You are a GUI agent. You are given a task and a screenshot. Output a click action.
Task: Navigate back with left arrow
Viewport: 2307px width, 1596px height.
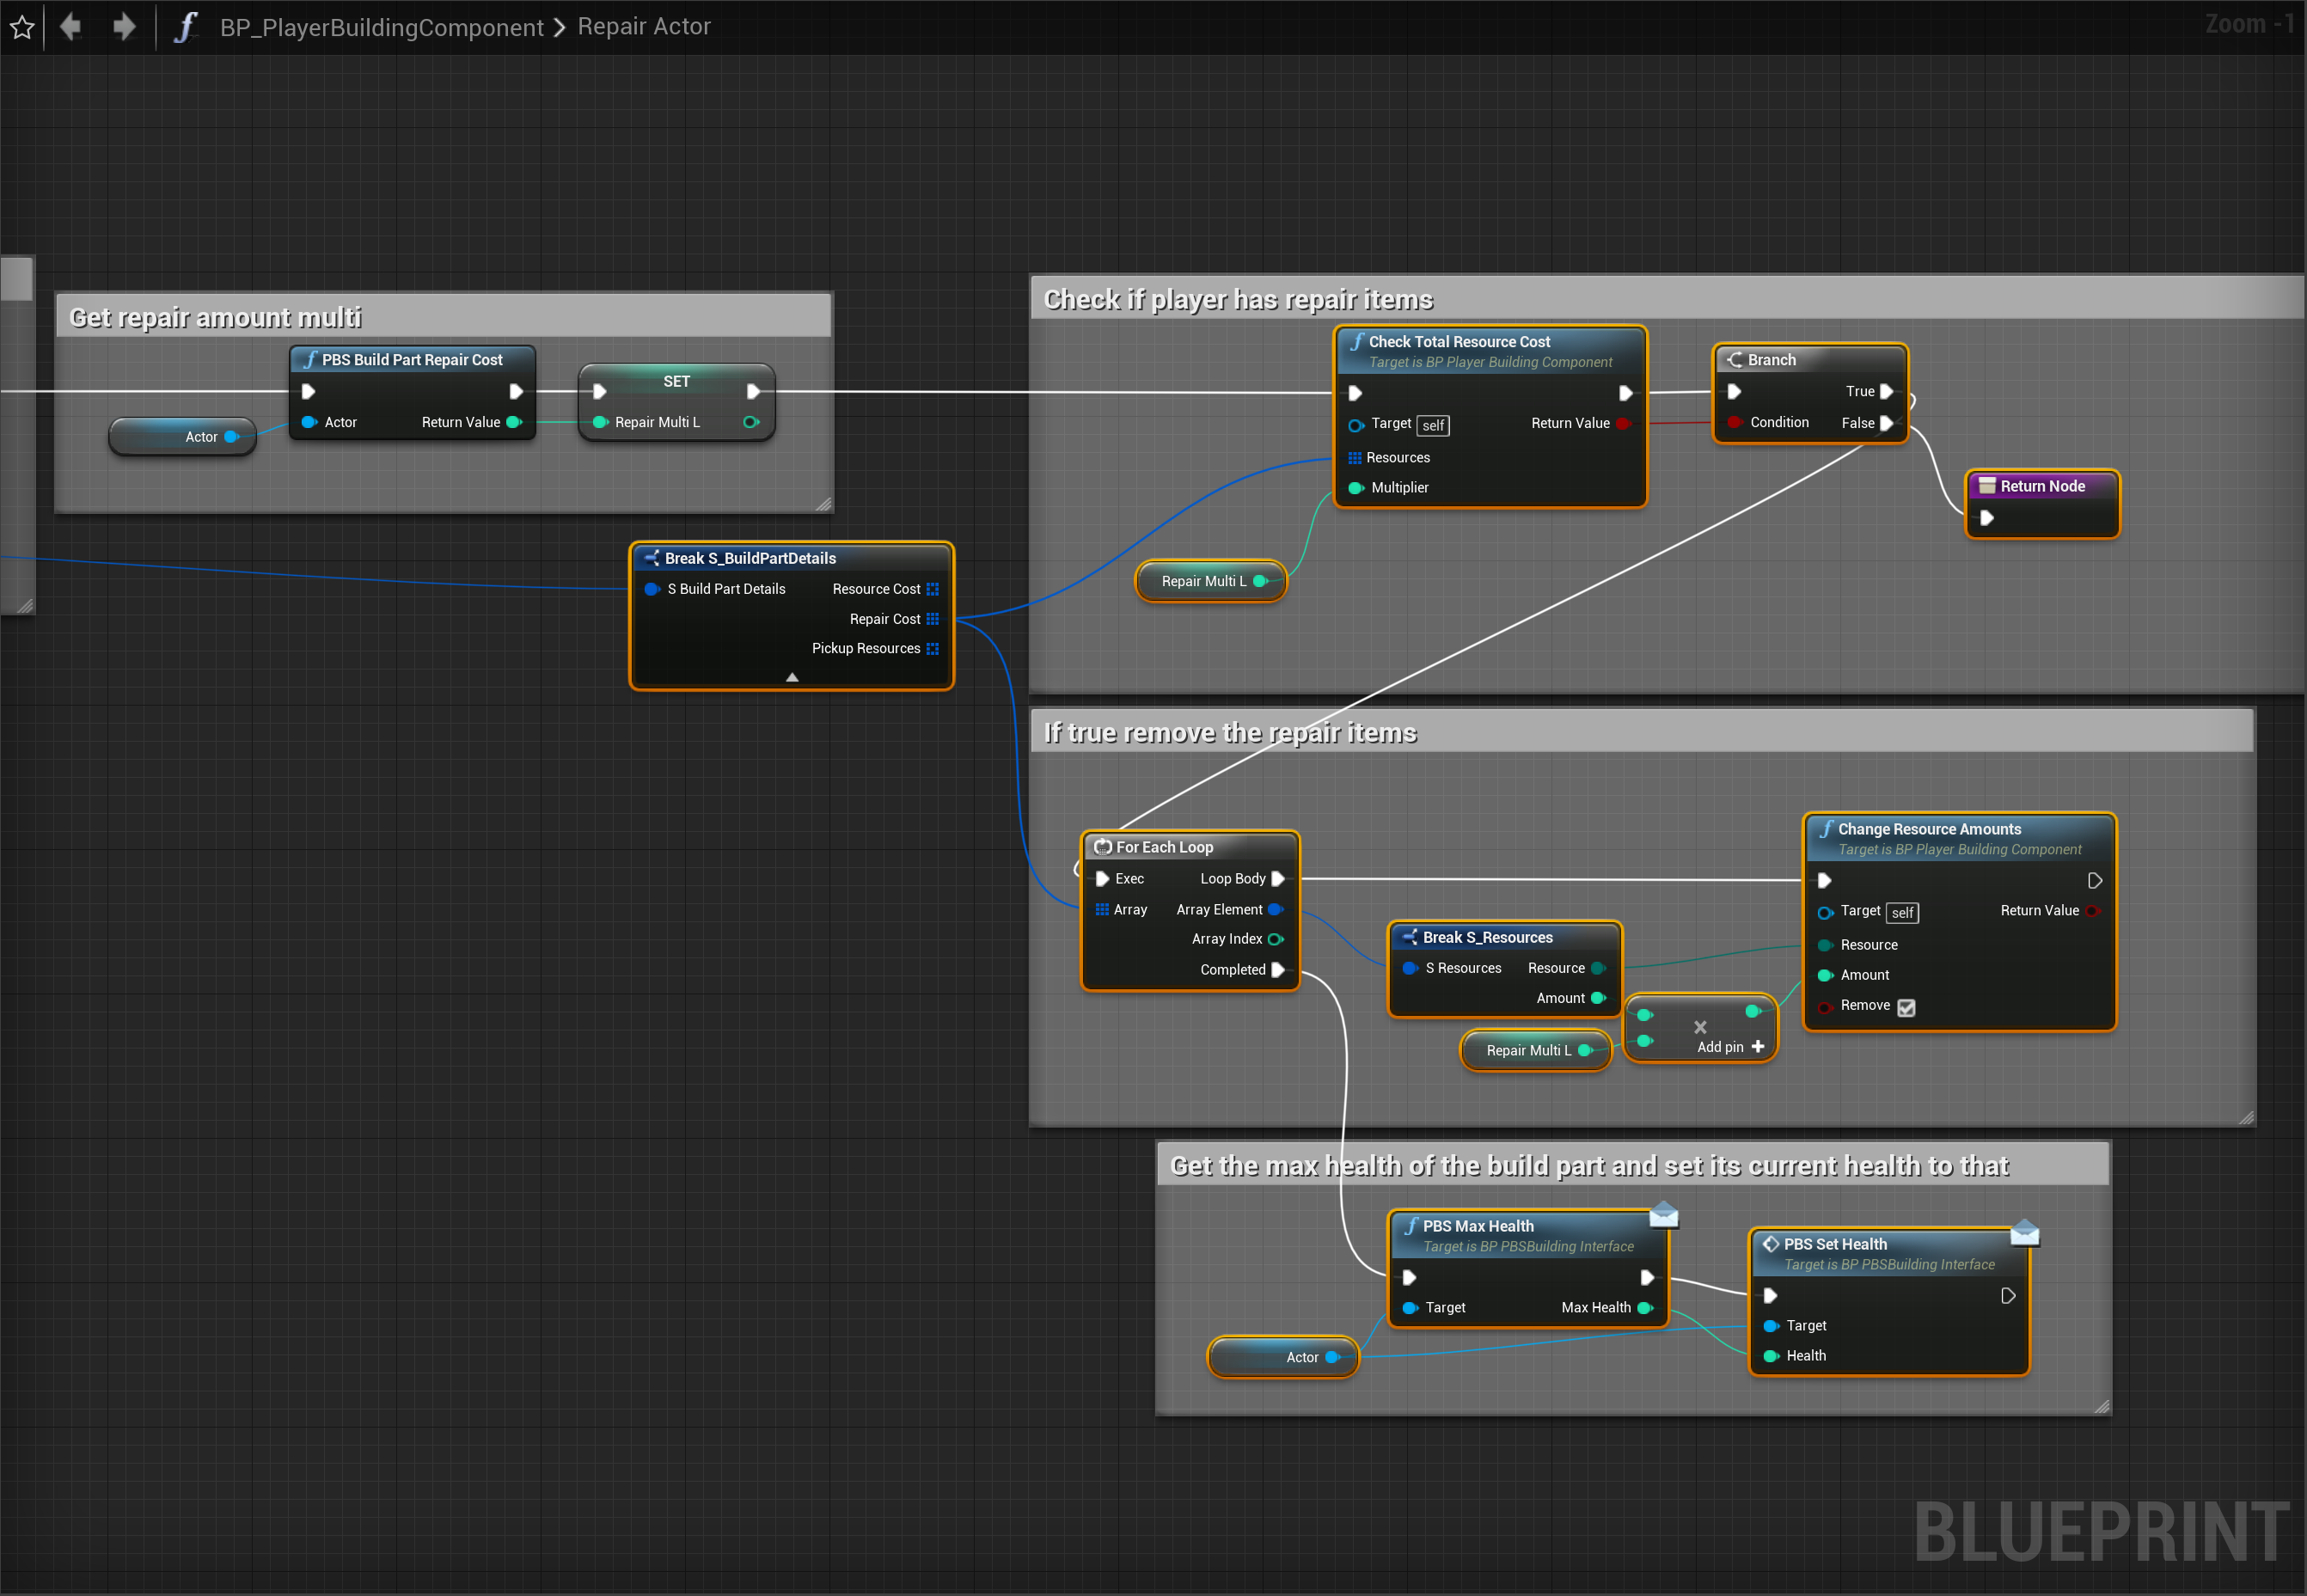[70, 26]
